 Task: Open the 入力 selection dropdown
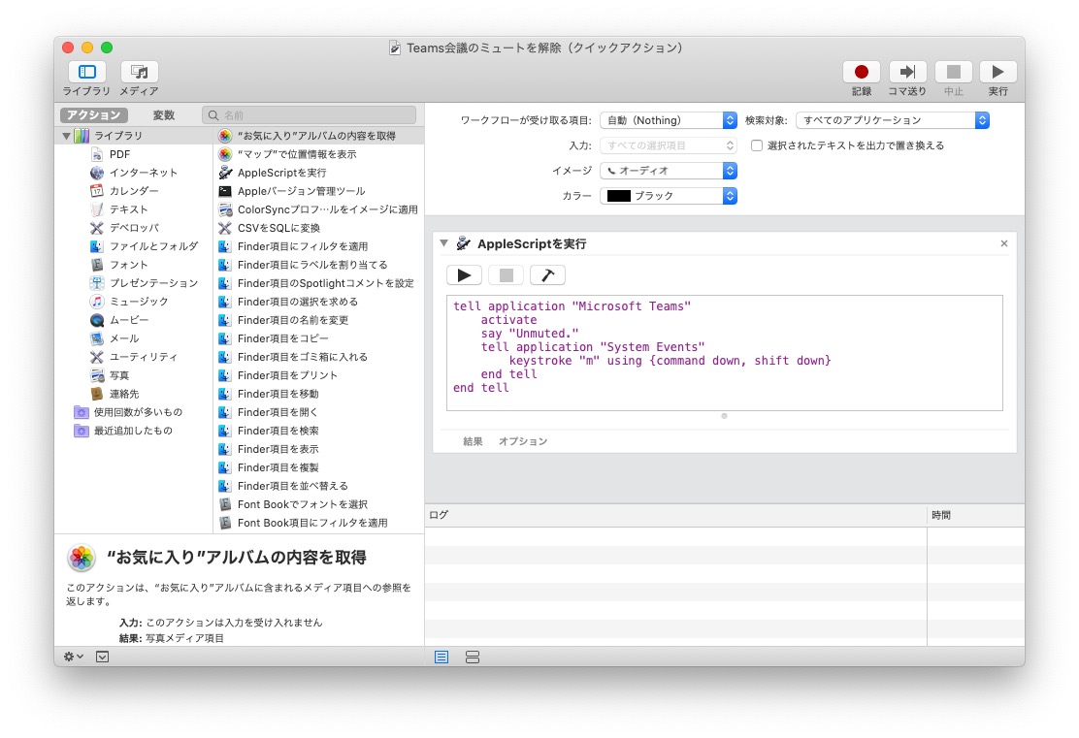(x=669, y=145)
